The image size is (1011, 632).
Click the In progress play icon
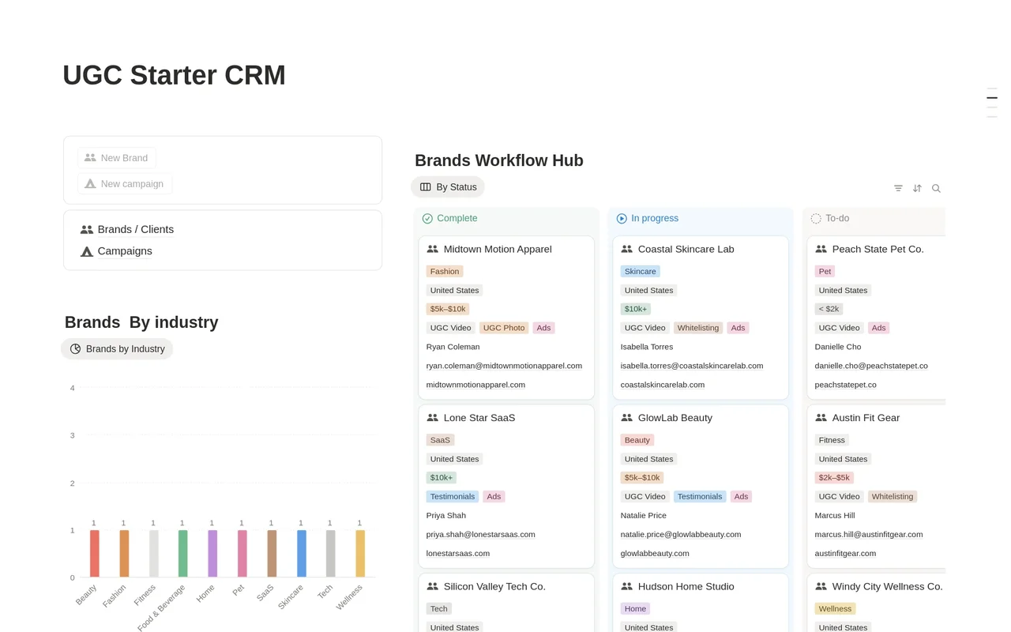(x=622, y=219)
